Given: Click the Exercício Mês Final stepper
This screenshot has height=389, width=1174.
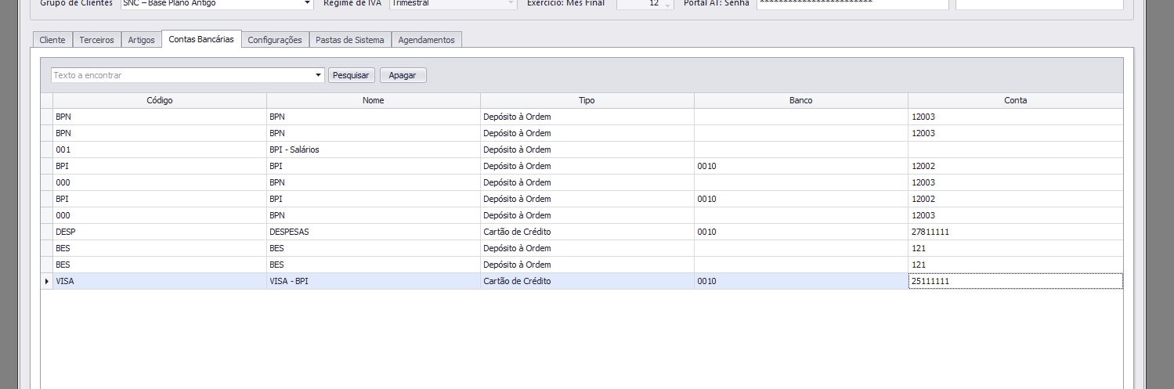Looking at the screenshot, I should (x=667, y=5).
